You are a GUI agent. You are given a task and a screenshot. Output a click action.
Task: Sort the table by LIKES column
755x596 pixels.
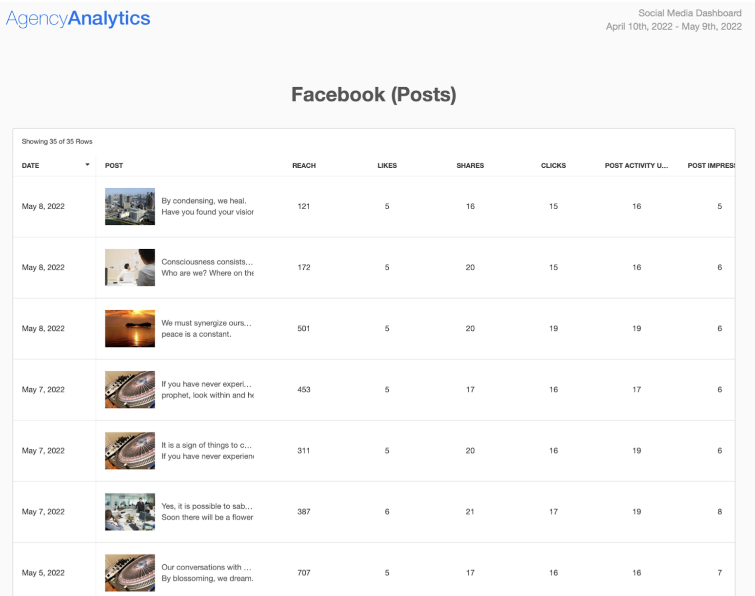[387, 165]
